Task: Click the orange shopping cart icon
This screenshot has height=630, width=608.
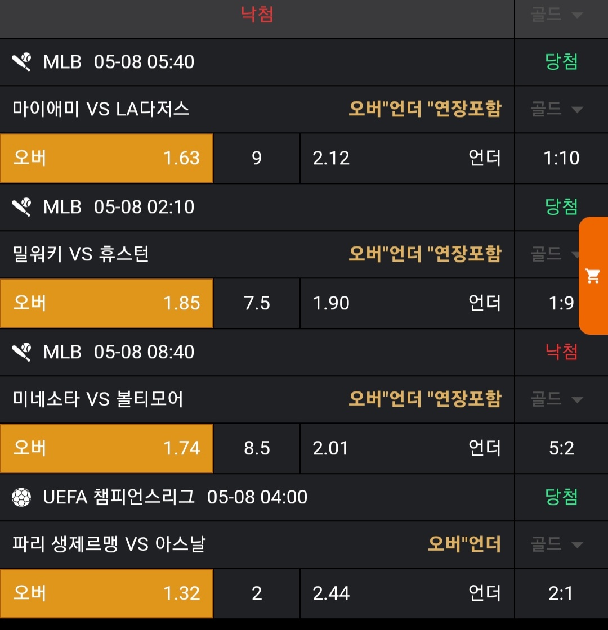Action: (593, 276)
